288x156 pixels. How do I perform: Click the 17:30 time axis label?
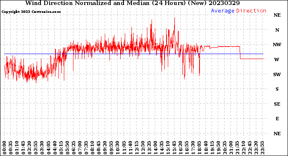tap(193, 148)
